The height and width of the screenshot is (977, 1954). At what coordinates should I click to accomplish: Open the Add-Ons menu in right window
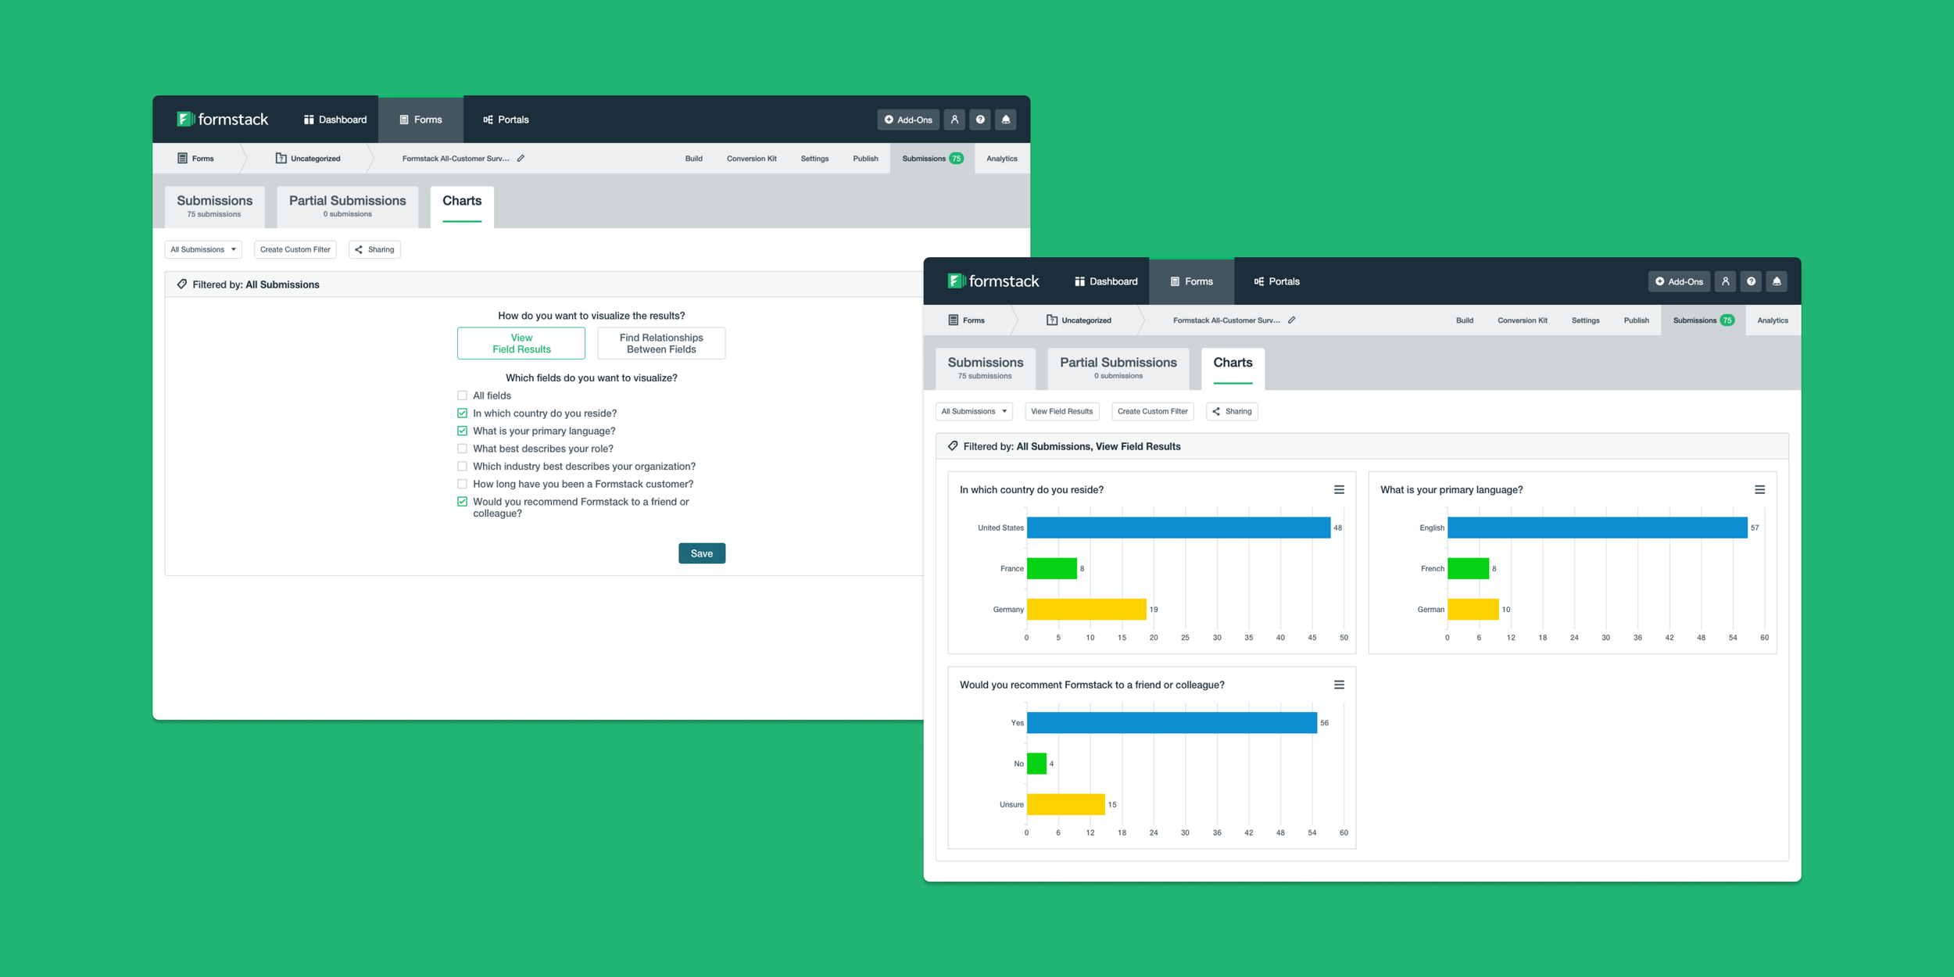coord(1678,281)
